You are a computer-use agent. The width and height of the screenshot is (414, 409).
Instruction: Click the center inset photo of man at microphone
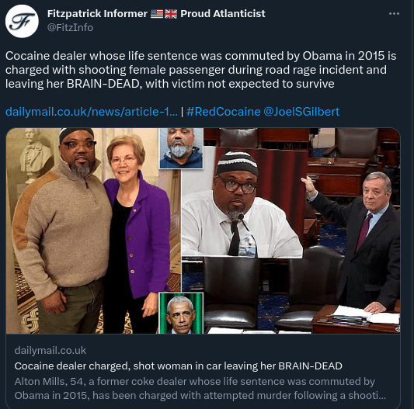point(242,203)
